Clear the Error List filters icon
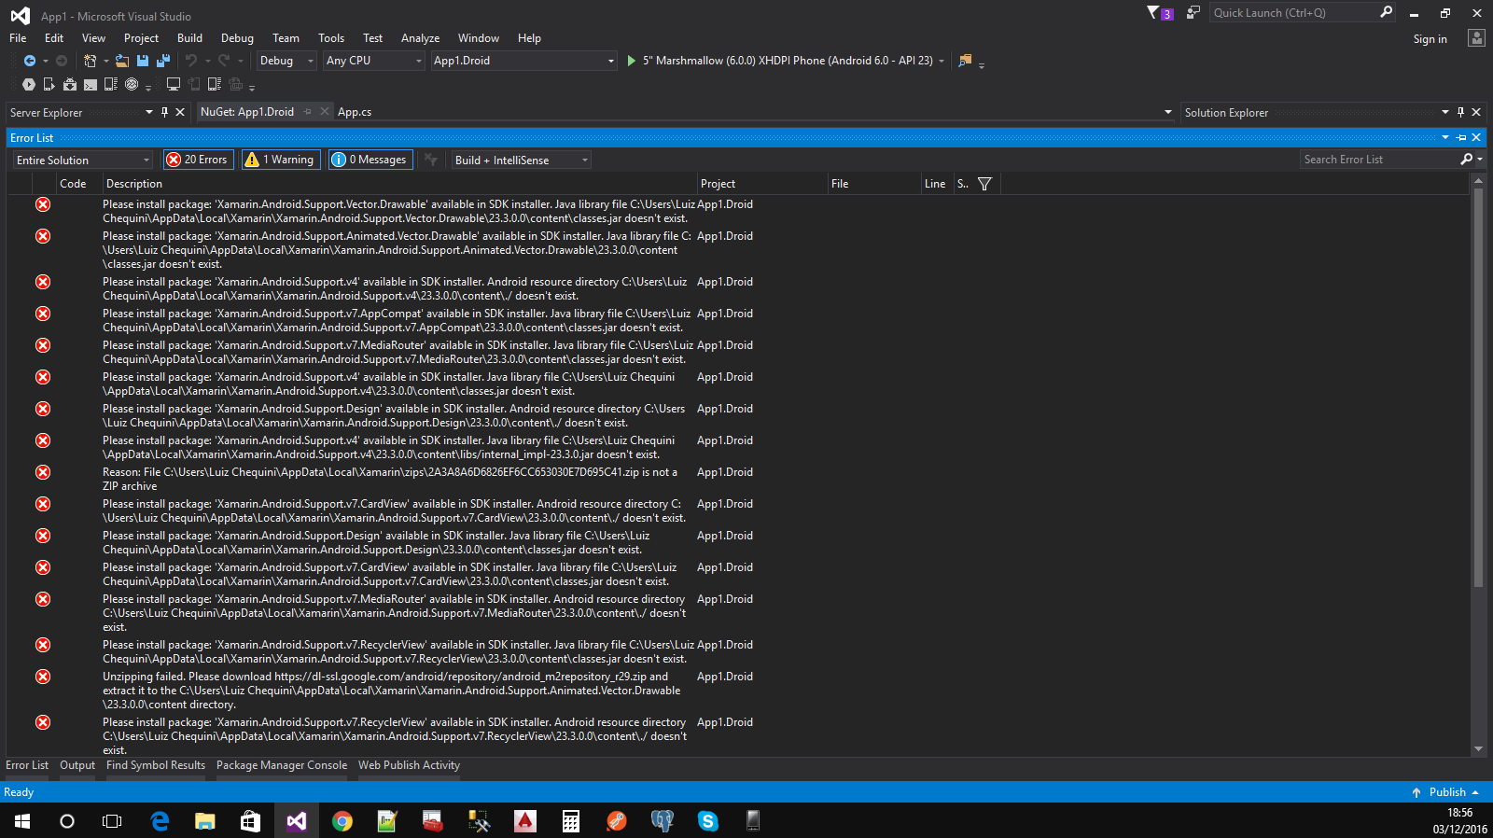This screenshot has width=1493, height=838. pyautogui.click(x=431, y=160)
